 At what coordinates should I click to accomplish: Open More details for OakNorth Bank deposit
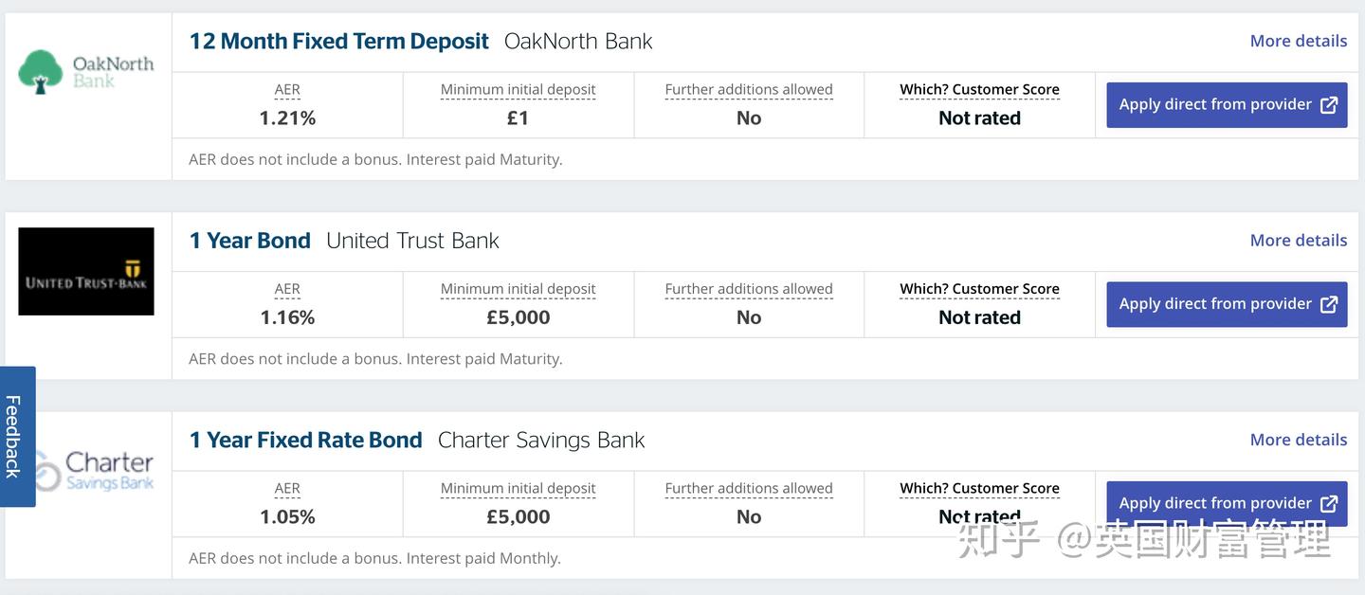1298,41
